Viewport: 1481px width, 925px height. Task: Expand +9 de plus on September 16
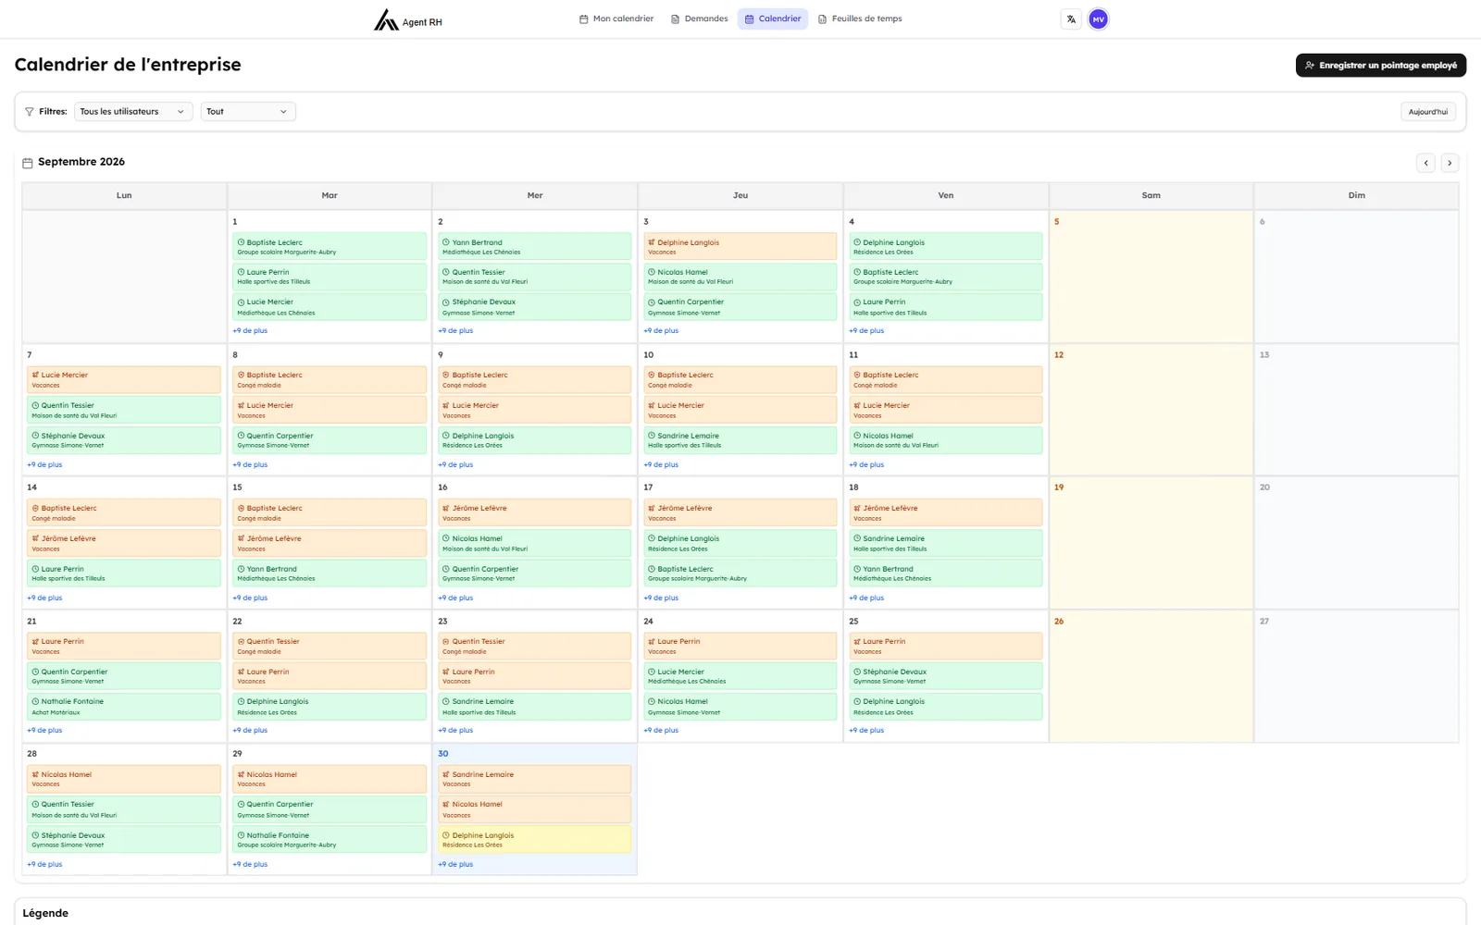[455, 598]
